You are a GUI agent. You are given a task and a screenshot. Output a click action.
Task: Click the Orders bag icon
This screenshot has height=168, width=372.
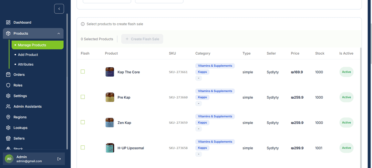[8, 75]
